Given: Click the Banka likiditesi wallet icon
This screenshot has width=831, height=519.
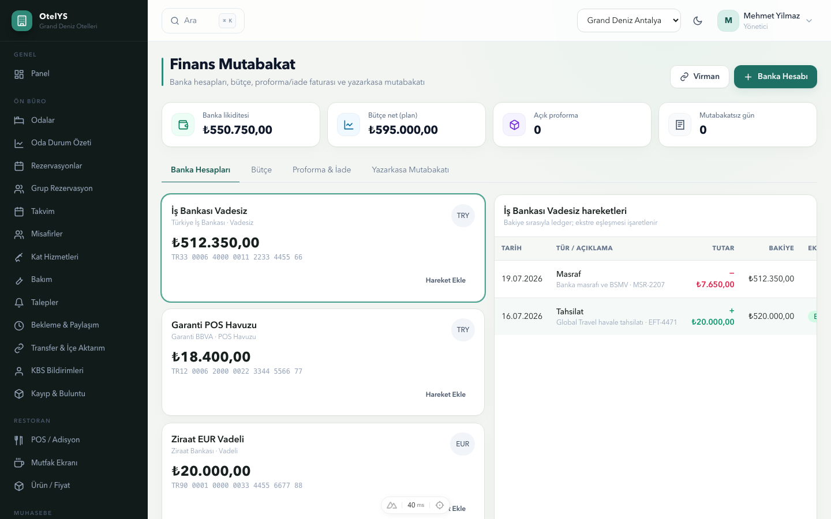Looking at the screenshot, I should point(183,125).
